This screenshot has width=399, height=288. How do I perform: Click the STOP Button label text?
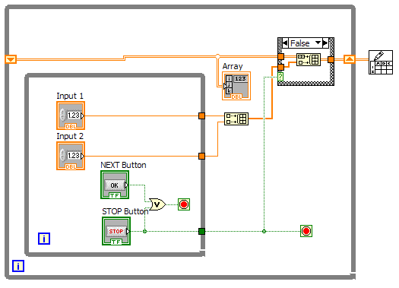(125, 211)
